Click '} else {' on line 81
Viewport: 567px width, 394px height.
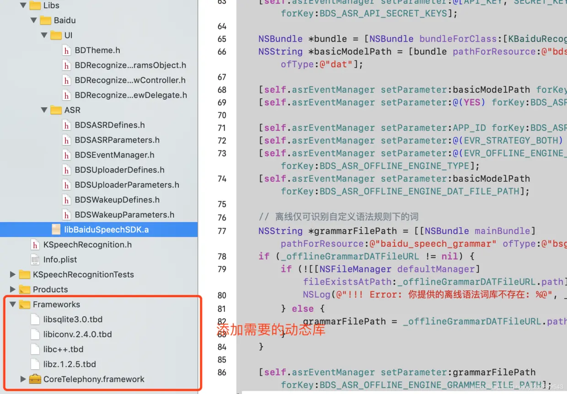(x=303, y=309)
